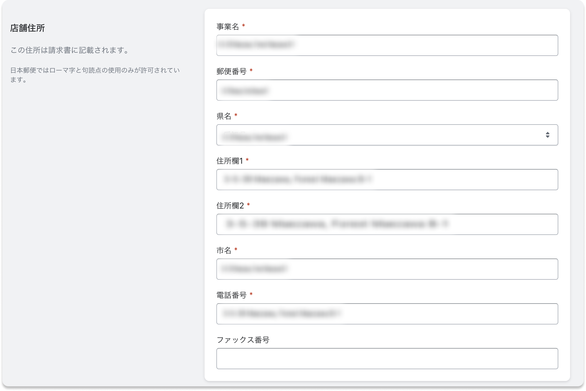Click the 住所欄2 label text
This screenshot has height=391, width=586.
coord(231,205)
